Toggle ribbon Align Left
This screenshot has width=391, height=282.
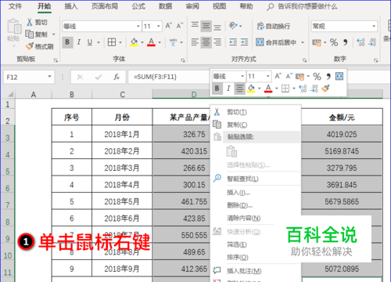tap(195, 42)
